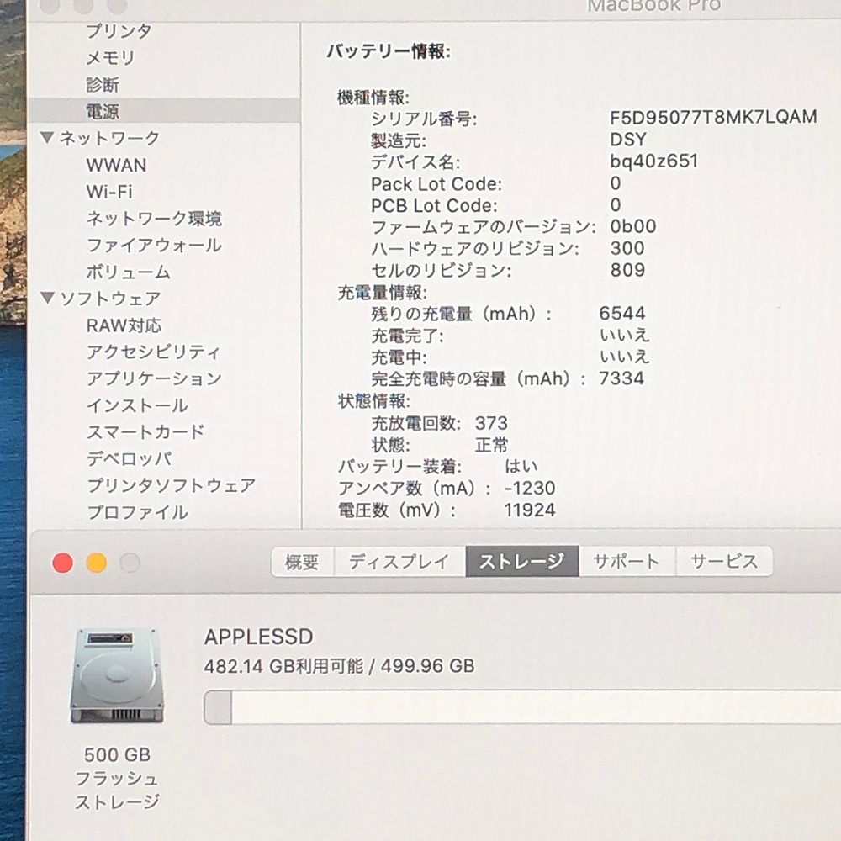This screenshot has height=841, width=841.
Task: Open the サポート tab
Action: [x=627, y=562]
